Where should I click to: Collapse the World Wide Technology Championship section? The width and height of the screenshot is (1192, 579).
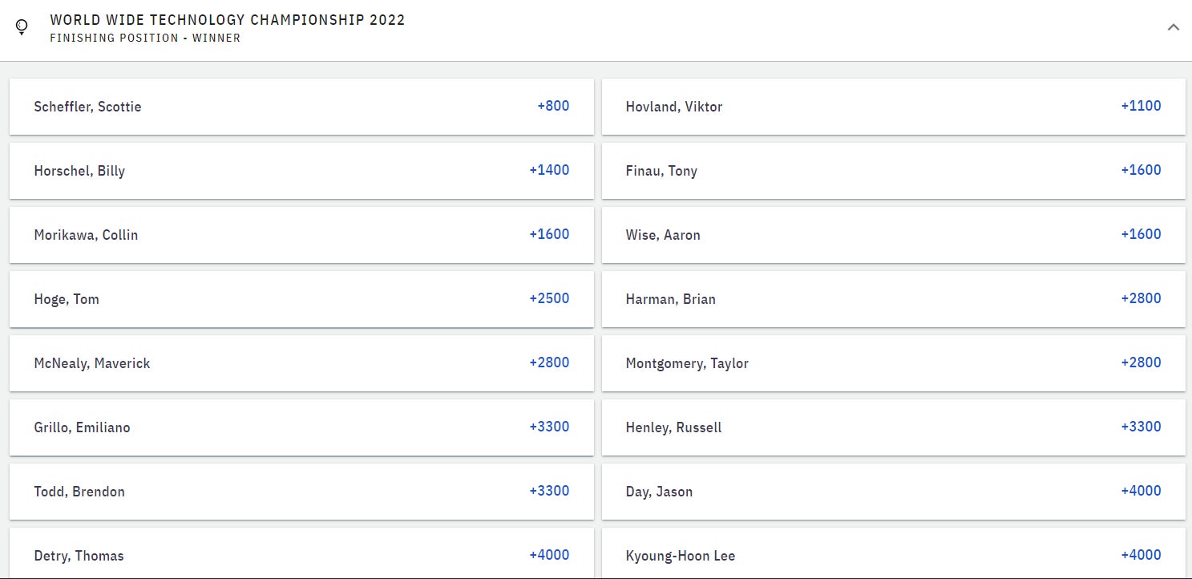pyautogui.click(x=1173, y=27)
